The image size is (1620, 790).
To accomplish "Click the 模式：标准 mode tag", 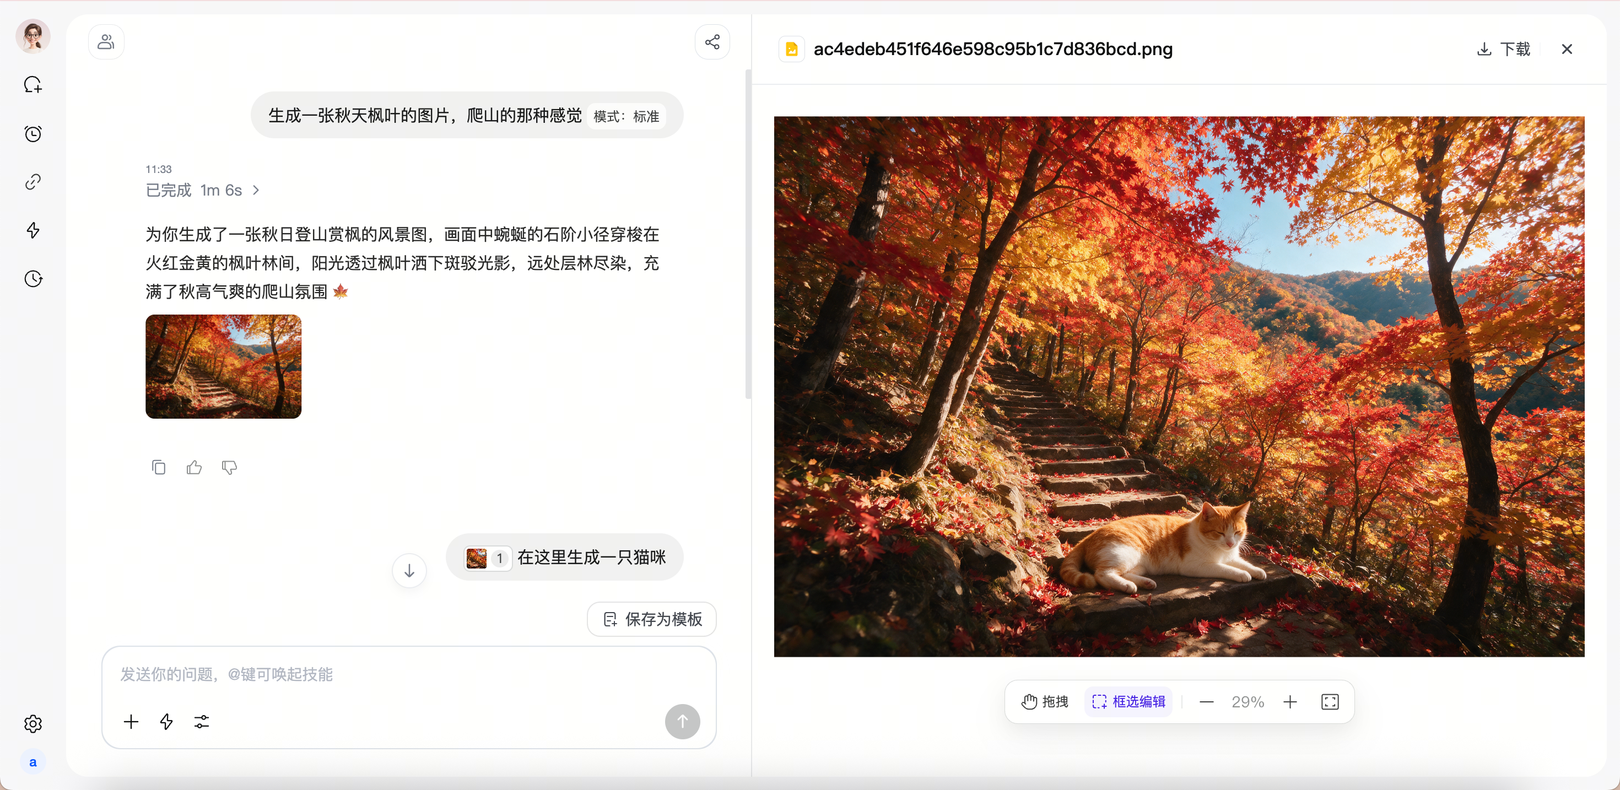I will click(x=627, y=116).
